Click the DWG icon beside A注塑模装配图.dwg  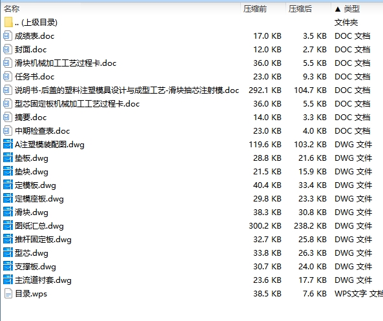8,145
